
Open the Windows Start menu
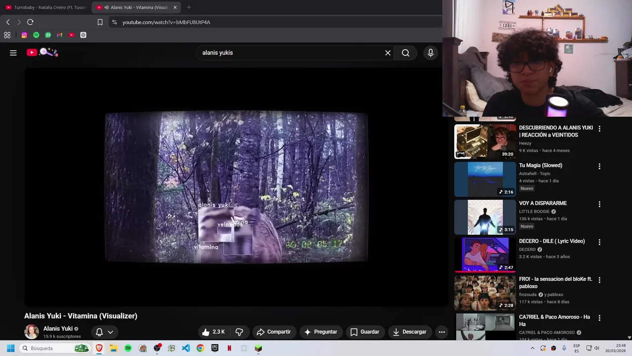click(10, 348)
